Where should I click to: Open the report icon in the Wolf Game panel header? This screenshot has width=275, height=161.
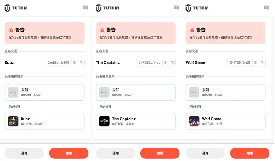pos(266,7)
